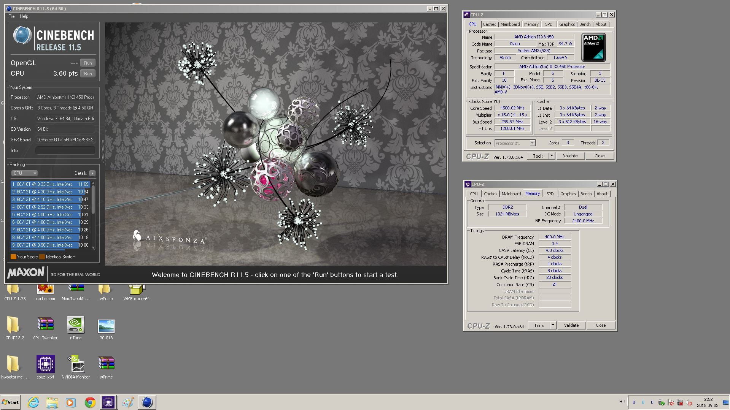Viewport: 730px width, 410px height.
Task: Select ranking entry 8C/16T @ 3.33 GHz
Action: pyautogui.click(x=50, y=184)
